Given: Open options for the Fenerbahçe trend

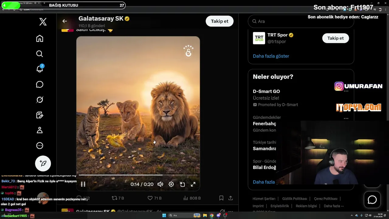Looking at the screenshot, I should pyautogui.click(x=346, y=118).
